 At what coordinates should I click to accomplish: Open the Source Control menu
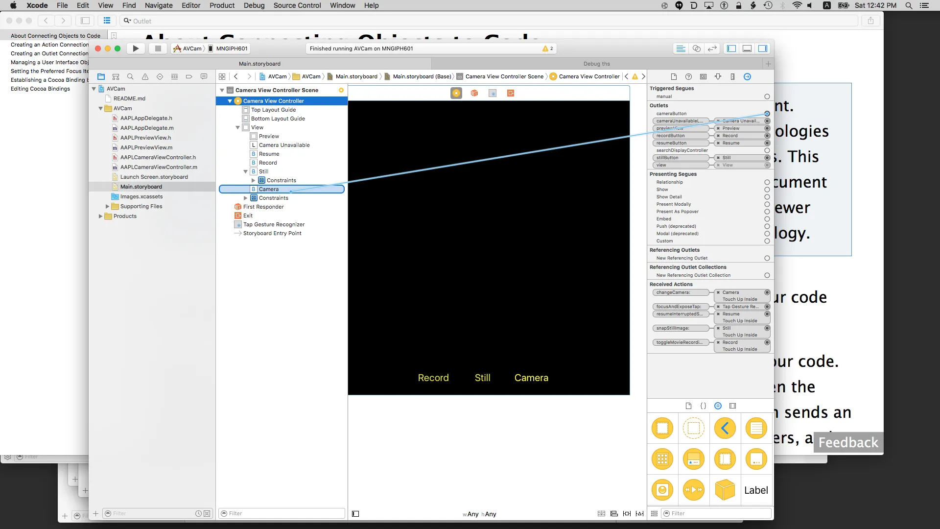coord(297,5)
